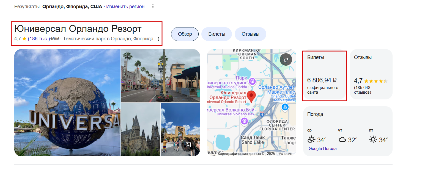Open the 'Отзывы' card with 185 648 reviews
The width and height of the screenshot is (422, 173).
coord(371,74)
